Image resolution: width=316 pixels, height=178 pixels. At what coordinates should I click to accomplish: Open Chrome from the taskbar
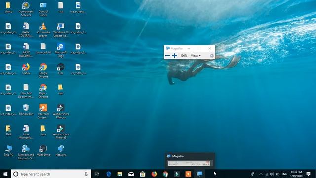pos(165,174)
